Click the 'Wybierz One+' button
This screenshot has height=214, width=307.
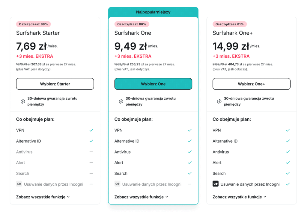[252, 84]
